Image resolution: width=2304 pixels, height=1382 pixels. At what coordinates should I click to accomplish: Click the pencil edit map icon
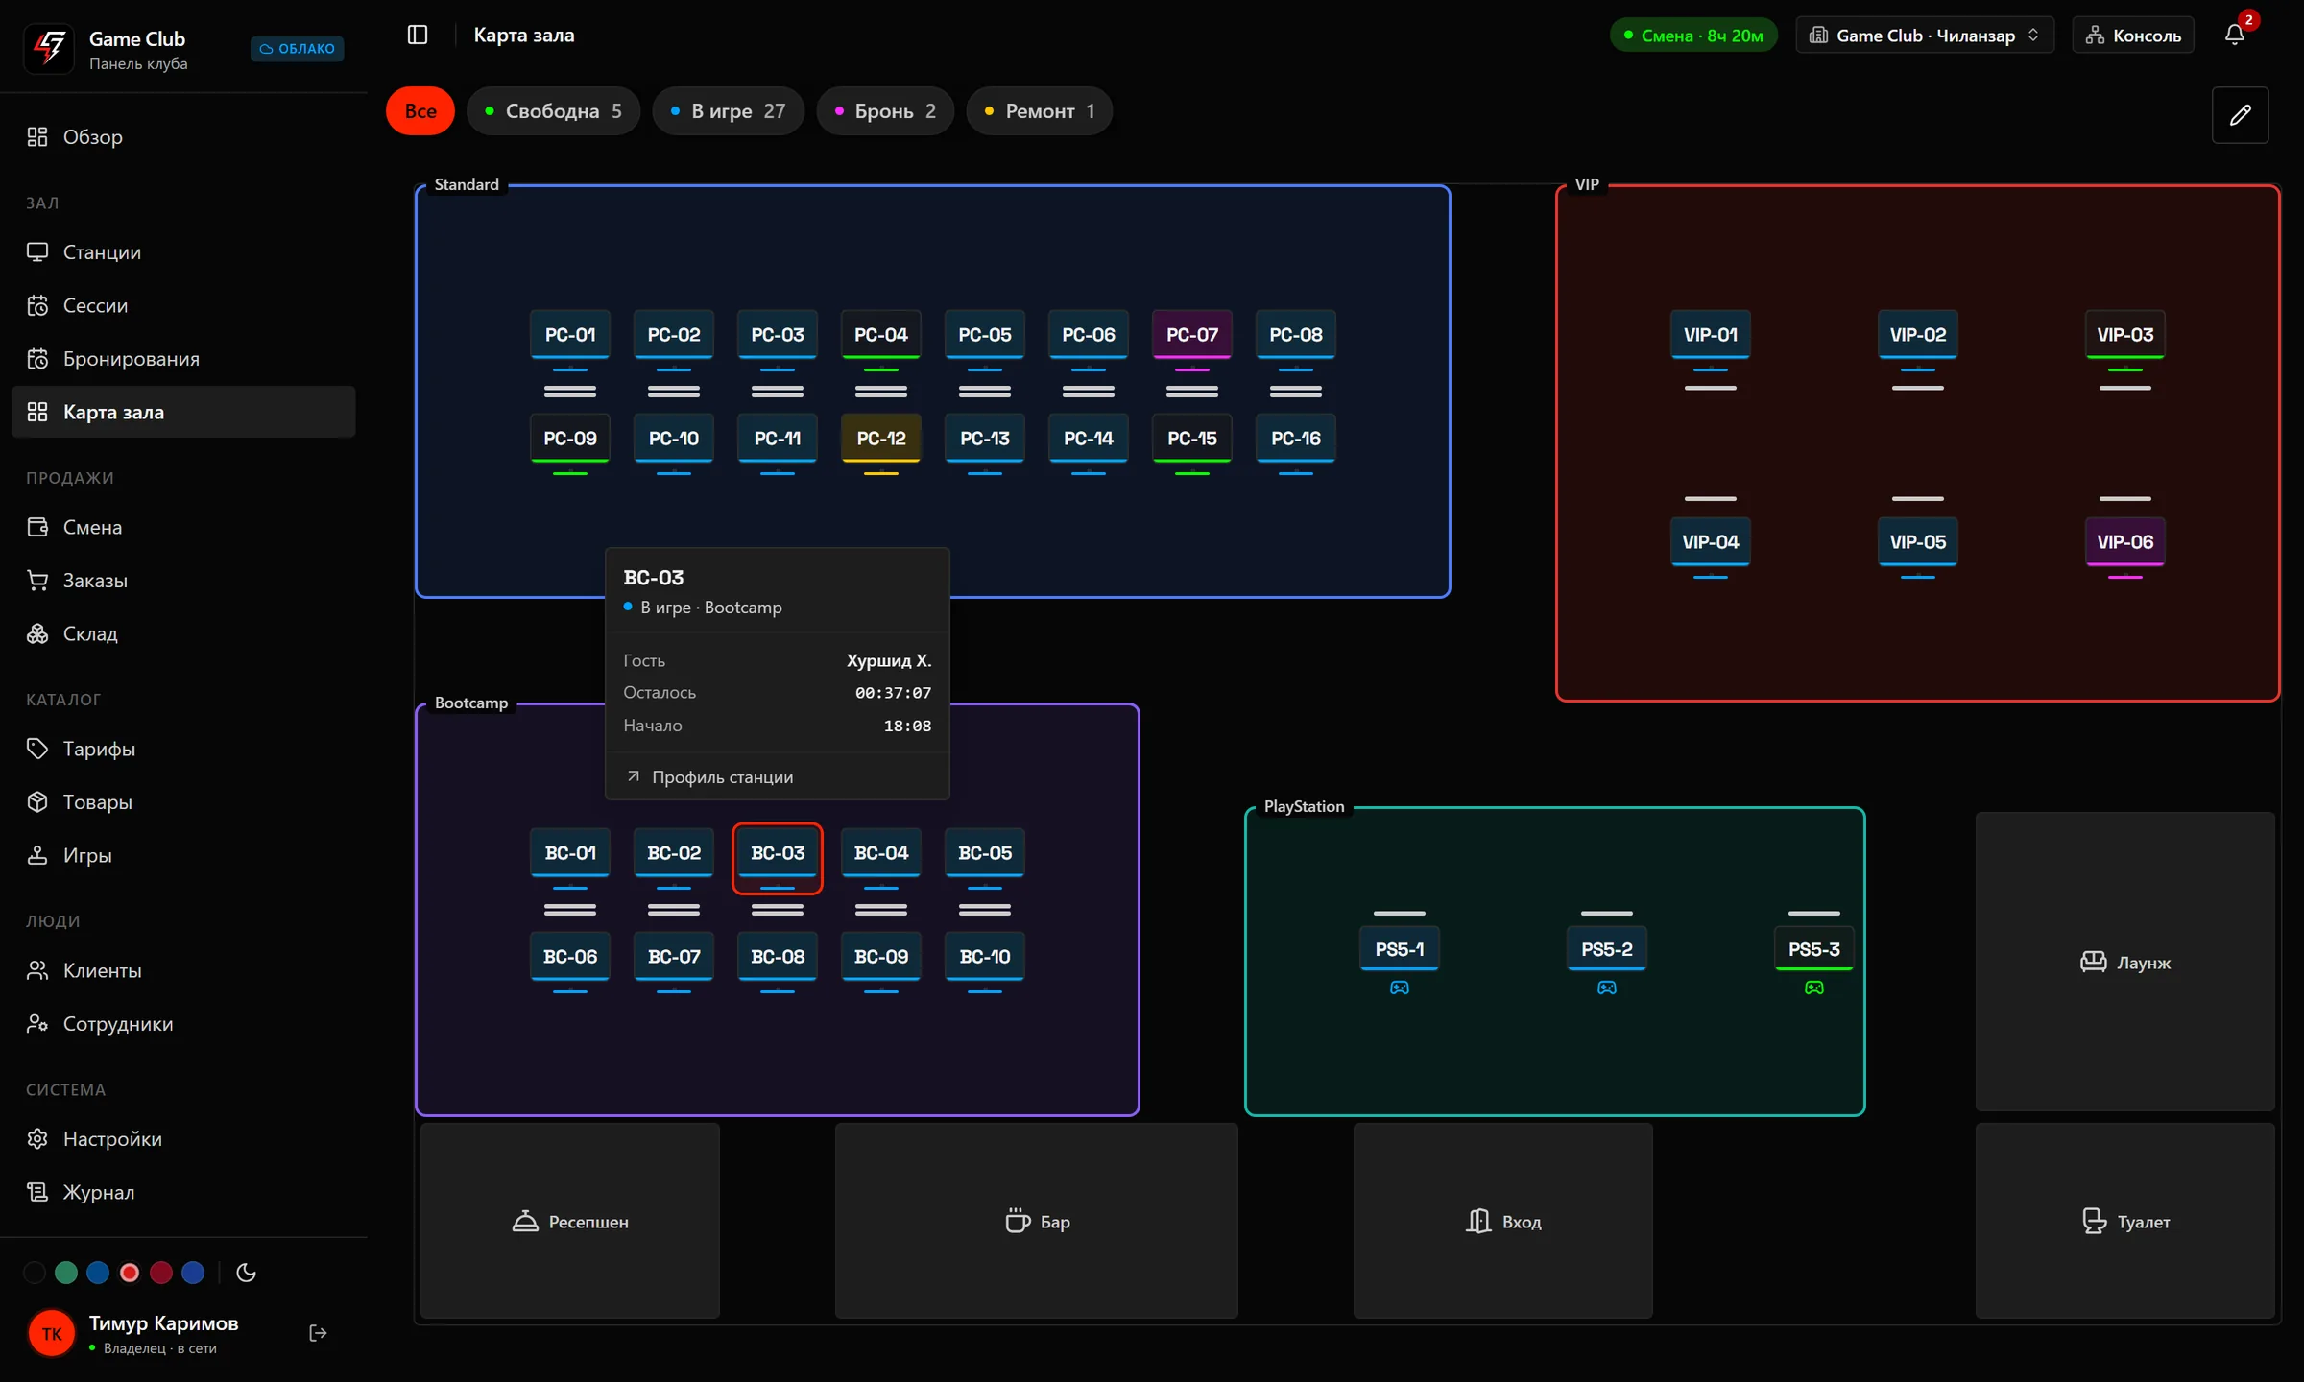tap(2240, 115)
